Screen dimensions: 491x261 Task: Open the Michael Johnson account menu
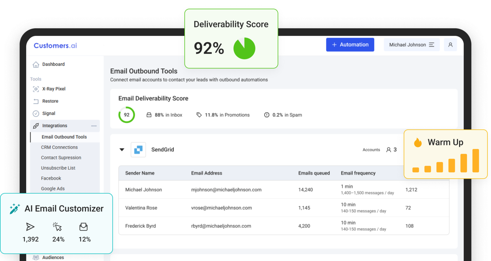click(x=411, y=45)
